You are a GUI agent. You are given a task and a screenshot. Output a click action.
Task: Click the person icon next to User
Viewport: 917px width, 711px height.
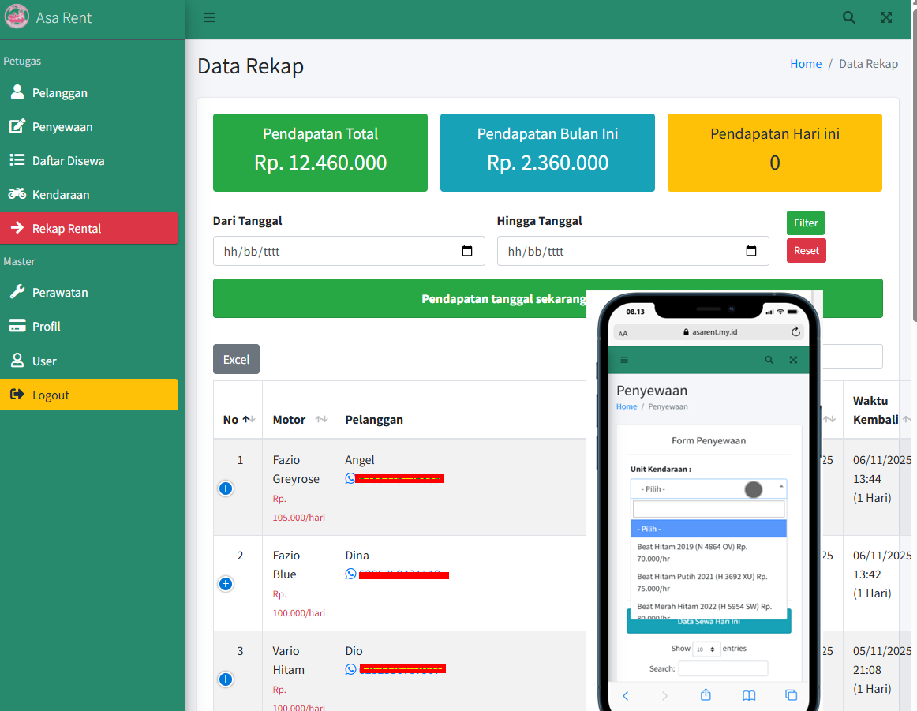point(17,361)
